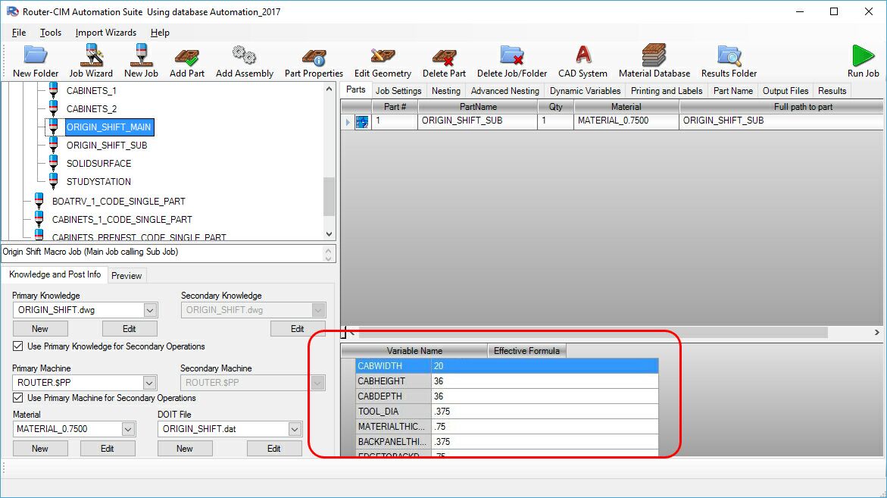Click New under DOIT File
The width and height of the screenshot is (887, 498).
point(184,448)
